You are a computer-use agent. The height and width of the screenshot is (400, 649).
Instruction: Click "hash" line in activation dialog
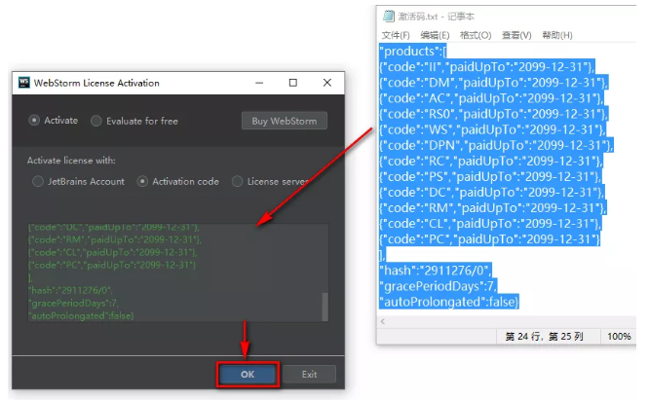tap(70, 290)
